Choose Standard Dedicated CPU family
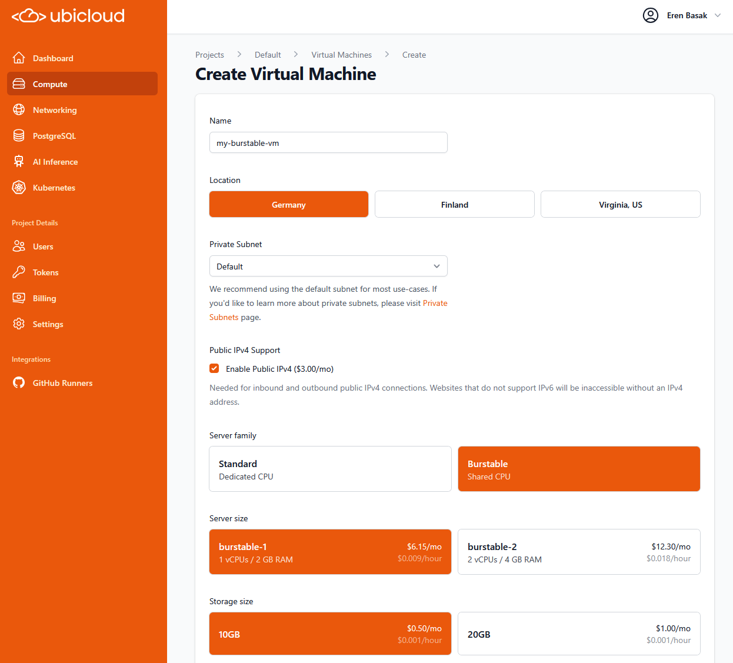Image resolution: width=733 pixels, height=663 pixels. pos(330,469)
